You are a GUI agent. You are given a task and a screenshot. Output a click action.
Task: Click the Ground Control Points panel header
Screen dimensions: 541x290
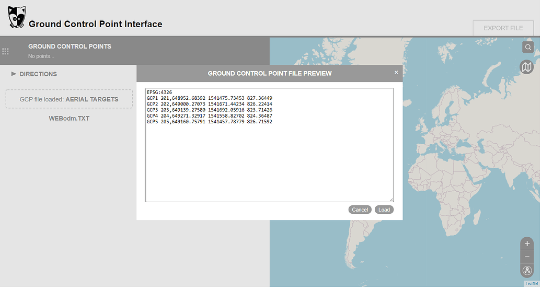70,47
